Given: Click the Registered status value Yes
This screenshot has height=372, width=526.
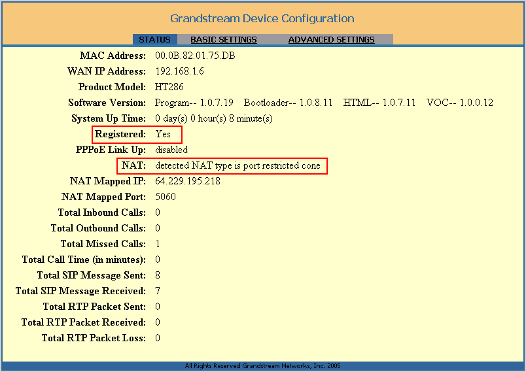Looking at the screenshot, I should click(163, 134).
